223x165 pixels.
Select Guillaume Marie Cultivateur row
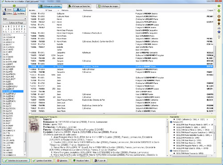coord(121,16)
